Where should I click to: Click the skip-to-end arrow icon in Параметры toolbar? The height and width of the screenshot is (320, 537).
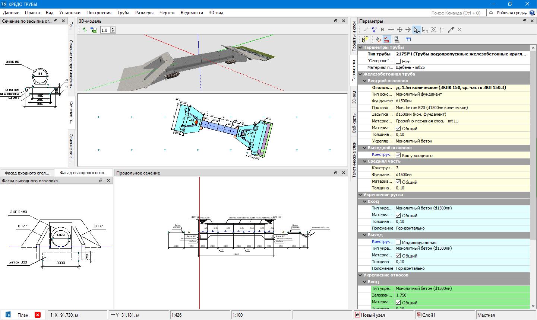[x=383, y=29]
